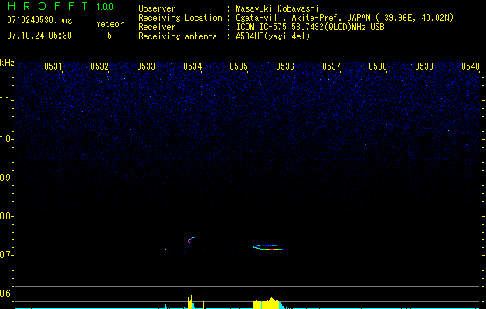Click the 0.6 kHz axis label
The image size is (486, 309).
(x=5, y=294)
